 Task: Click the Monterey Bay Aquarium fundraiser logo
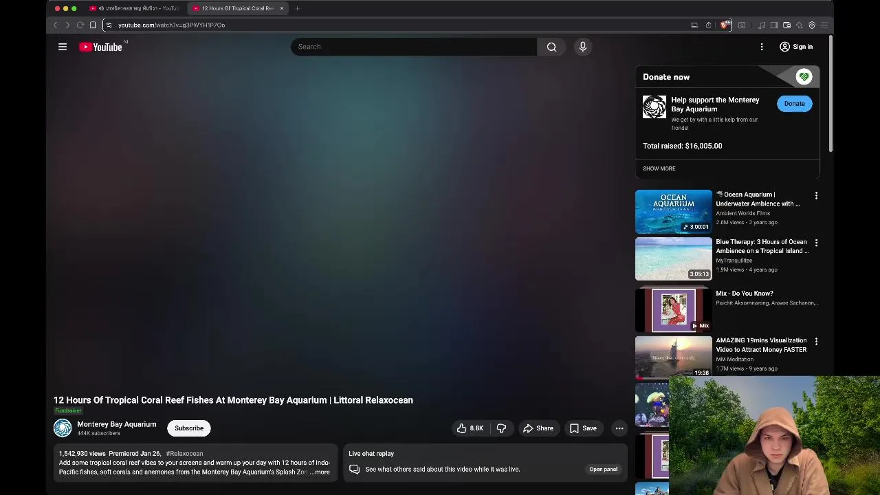[654, 107]
